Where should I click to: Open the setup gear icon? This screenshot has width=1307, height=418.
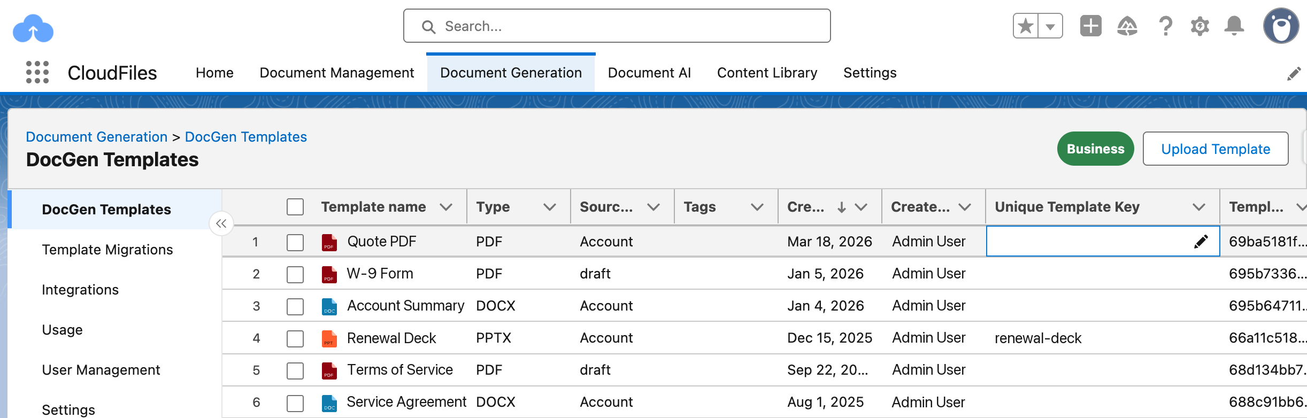coord(1200,26)
